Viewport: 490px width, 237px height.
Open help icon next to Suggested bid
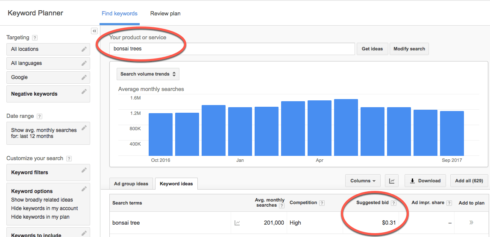click(x=393, y=203)
